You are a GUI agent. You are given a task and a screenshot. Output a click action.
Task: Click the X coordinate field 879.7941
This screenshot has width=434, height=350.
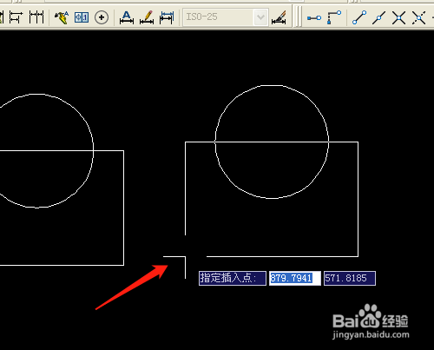(x=295, y=278)
